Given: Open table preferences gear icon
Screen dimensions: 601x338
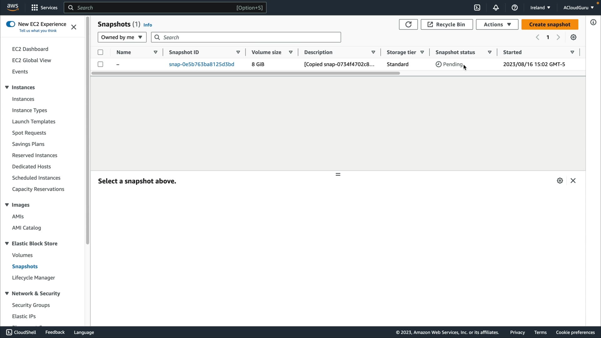Looking at the screenshot, I should point(573,37).
